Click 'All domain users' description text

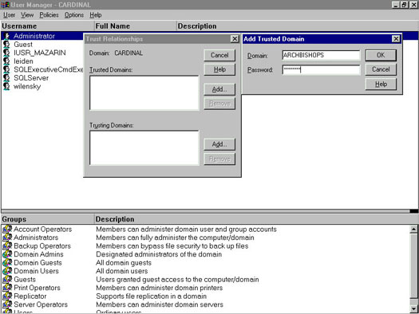click(x=122, y=271)
